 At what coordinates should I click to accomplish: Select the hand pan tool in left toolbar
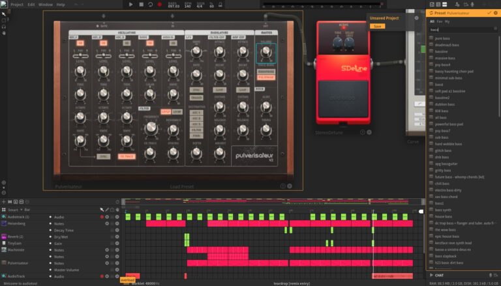pyautogui.click(x=4, y=33)
